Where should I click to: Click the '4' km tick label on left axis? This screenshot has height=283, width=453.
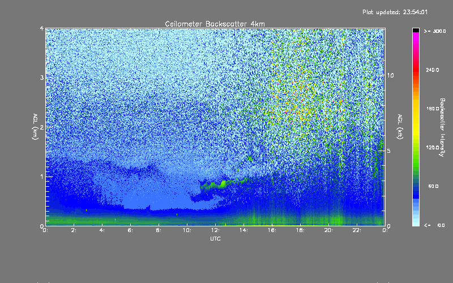coord(42,29)
